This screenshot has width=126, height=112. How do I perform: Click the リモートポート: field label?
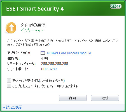click(18, 69)
